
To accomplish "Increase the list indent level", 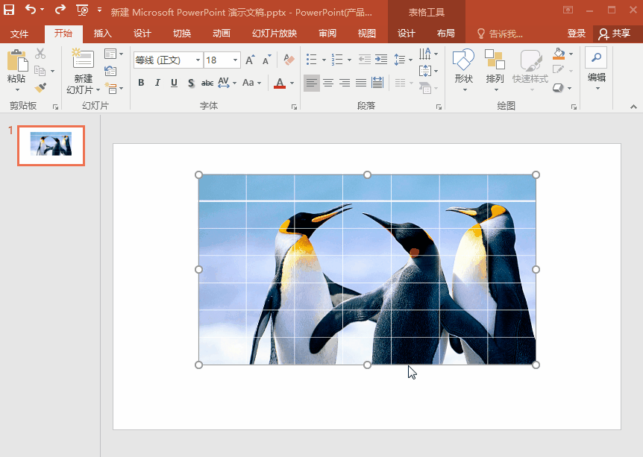I will [381, 60].
